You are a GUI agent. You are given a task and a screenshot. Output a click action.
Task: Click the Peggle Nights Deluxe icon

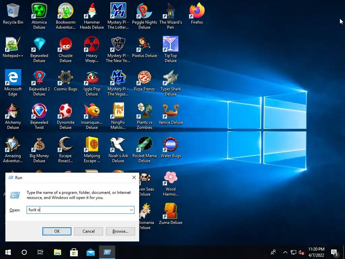pyautogui.click(x=144, y=16)
